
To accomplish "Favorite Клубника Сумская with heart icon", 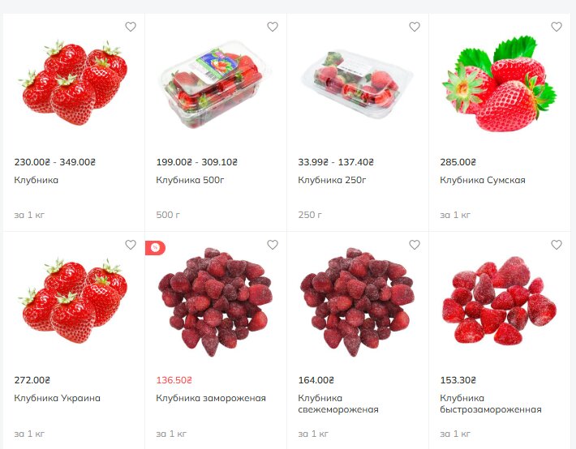I will click(557, 27).
